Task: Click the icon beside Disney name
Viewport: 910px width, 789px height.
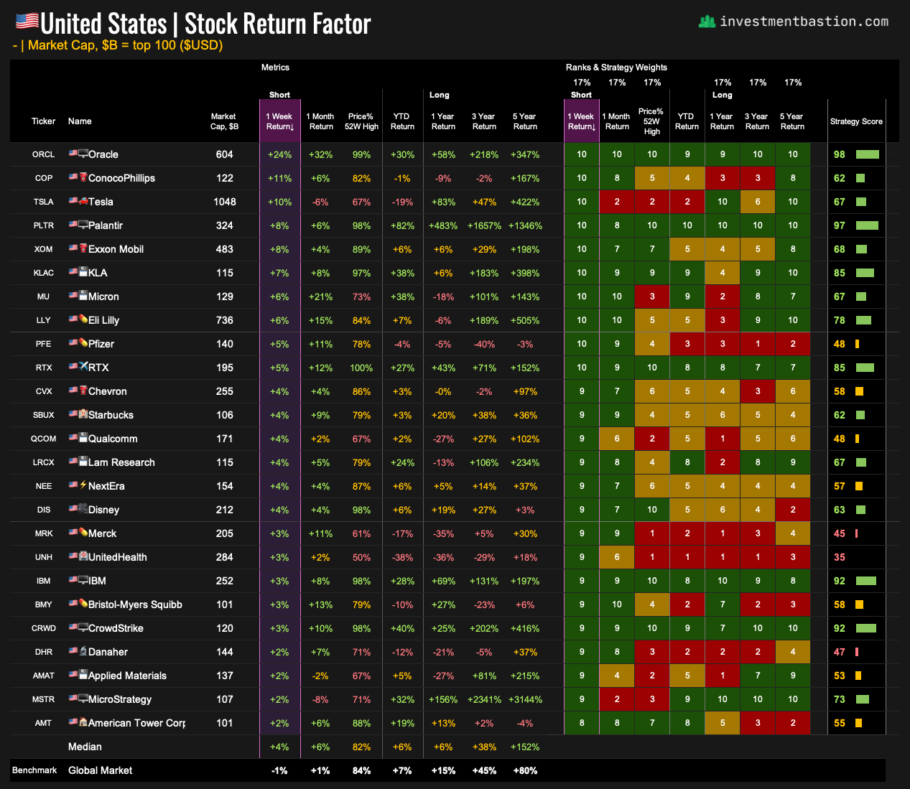Action: click(x=83, y=509)
